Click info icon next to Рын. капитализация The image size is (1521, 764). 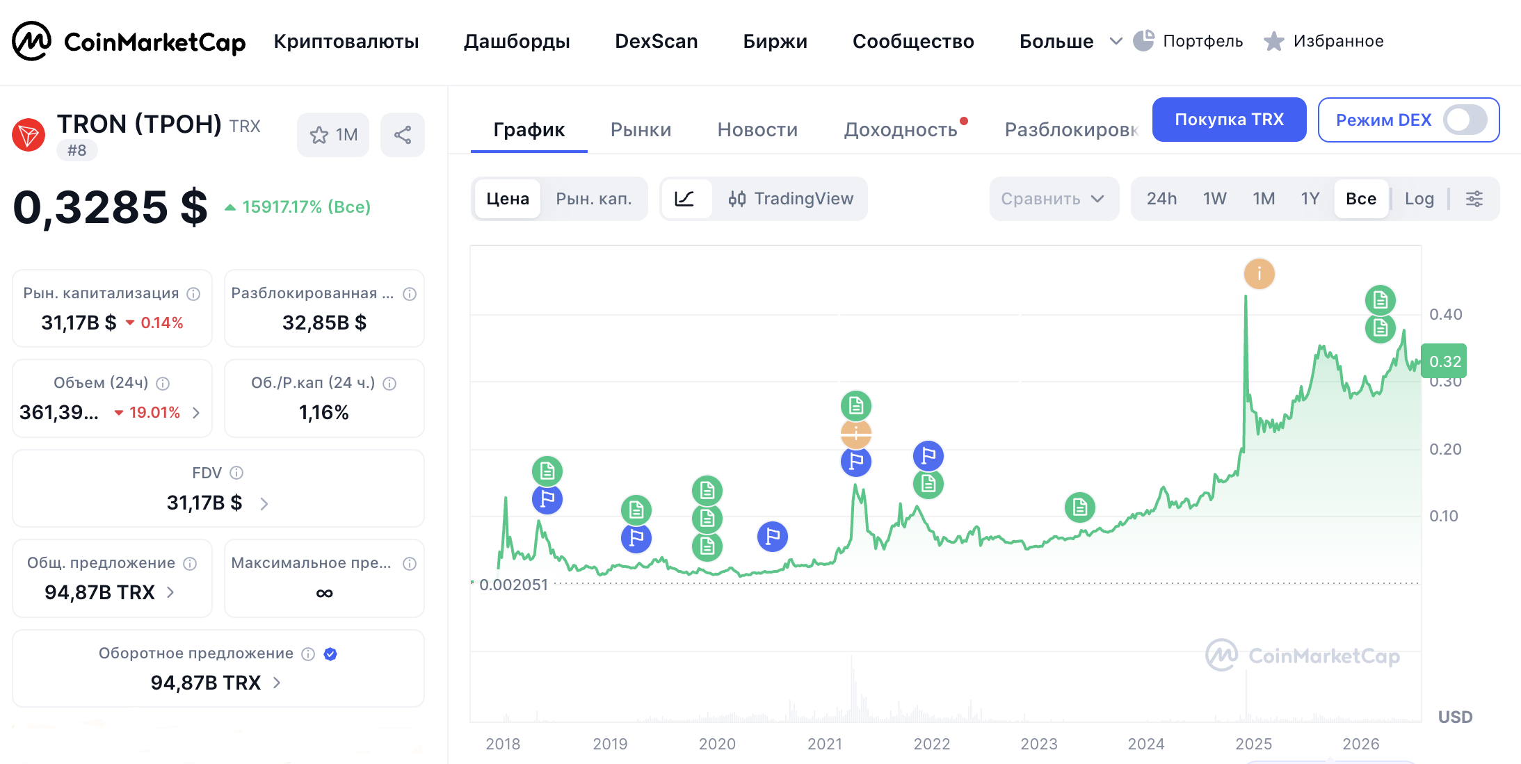(x=194, y=294)
